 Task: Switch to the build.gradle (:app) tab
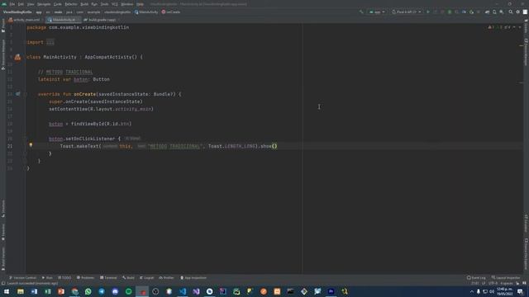101,20
